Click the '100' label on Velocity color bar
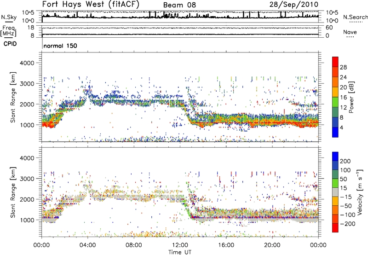This screenshot has width=368, height=255. coord(345,170)
